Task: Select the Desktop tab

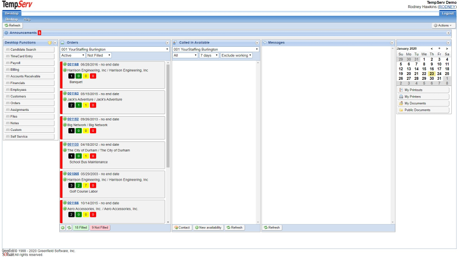Action: (x=11, y=13)
